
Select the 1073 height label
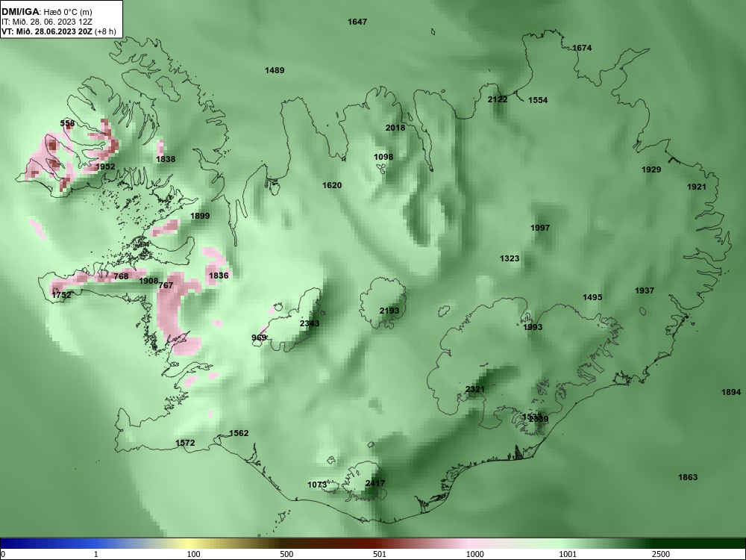(317, 485)
